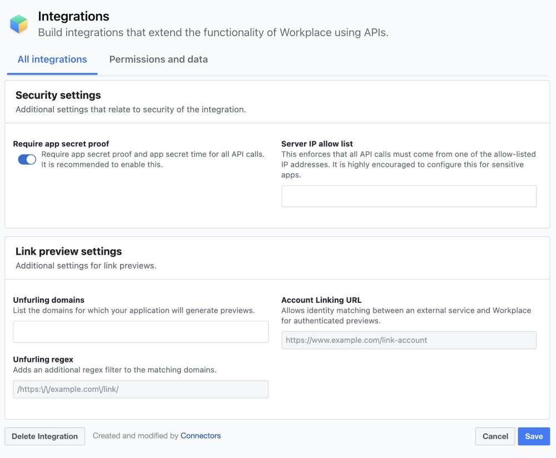Image resolution: width=556 pixels, height=458 pixels.
Task: Open the Connectors link
Action: [200, 436]
